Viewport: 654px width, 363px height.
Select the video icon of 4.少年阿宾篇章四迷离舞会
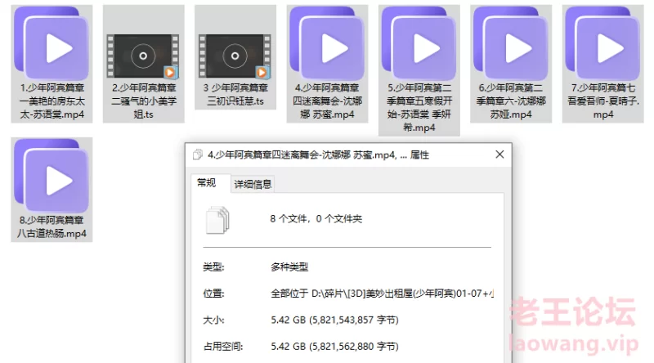click(327, 43)
